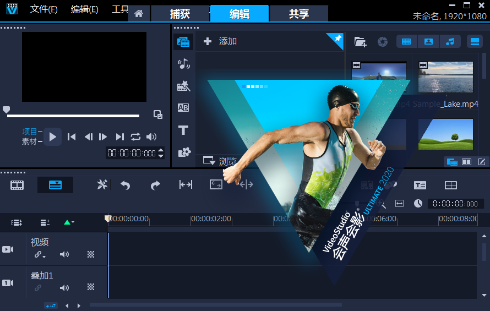490x311 pixels.
Task: Click the preview scrubber bar
Action: pyautogui.click(x=73, y=116)
